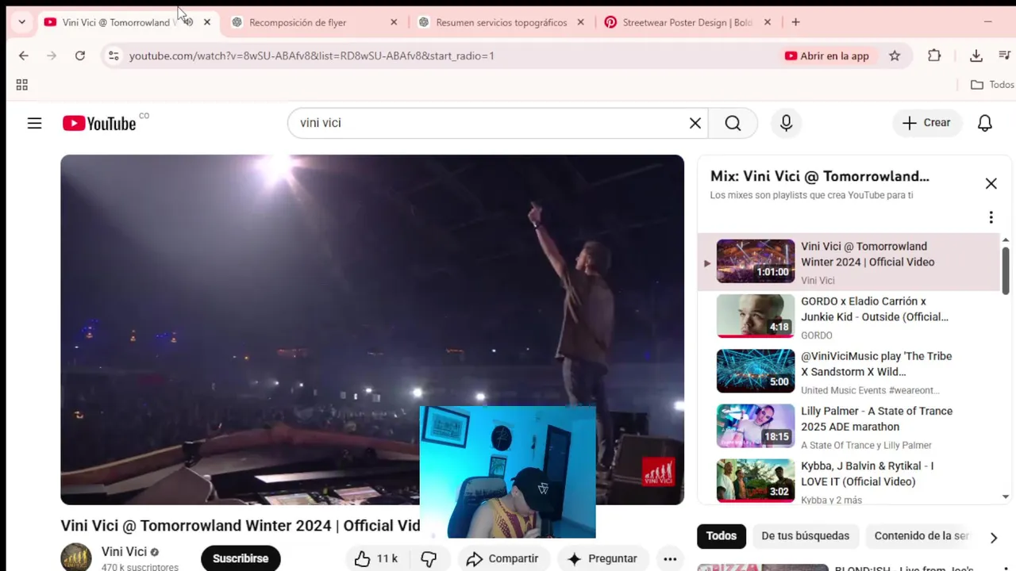Close the Streetwear Poster Design tab
The height and width of the screenshot is (571, 1016).
(767, 22)
